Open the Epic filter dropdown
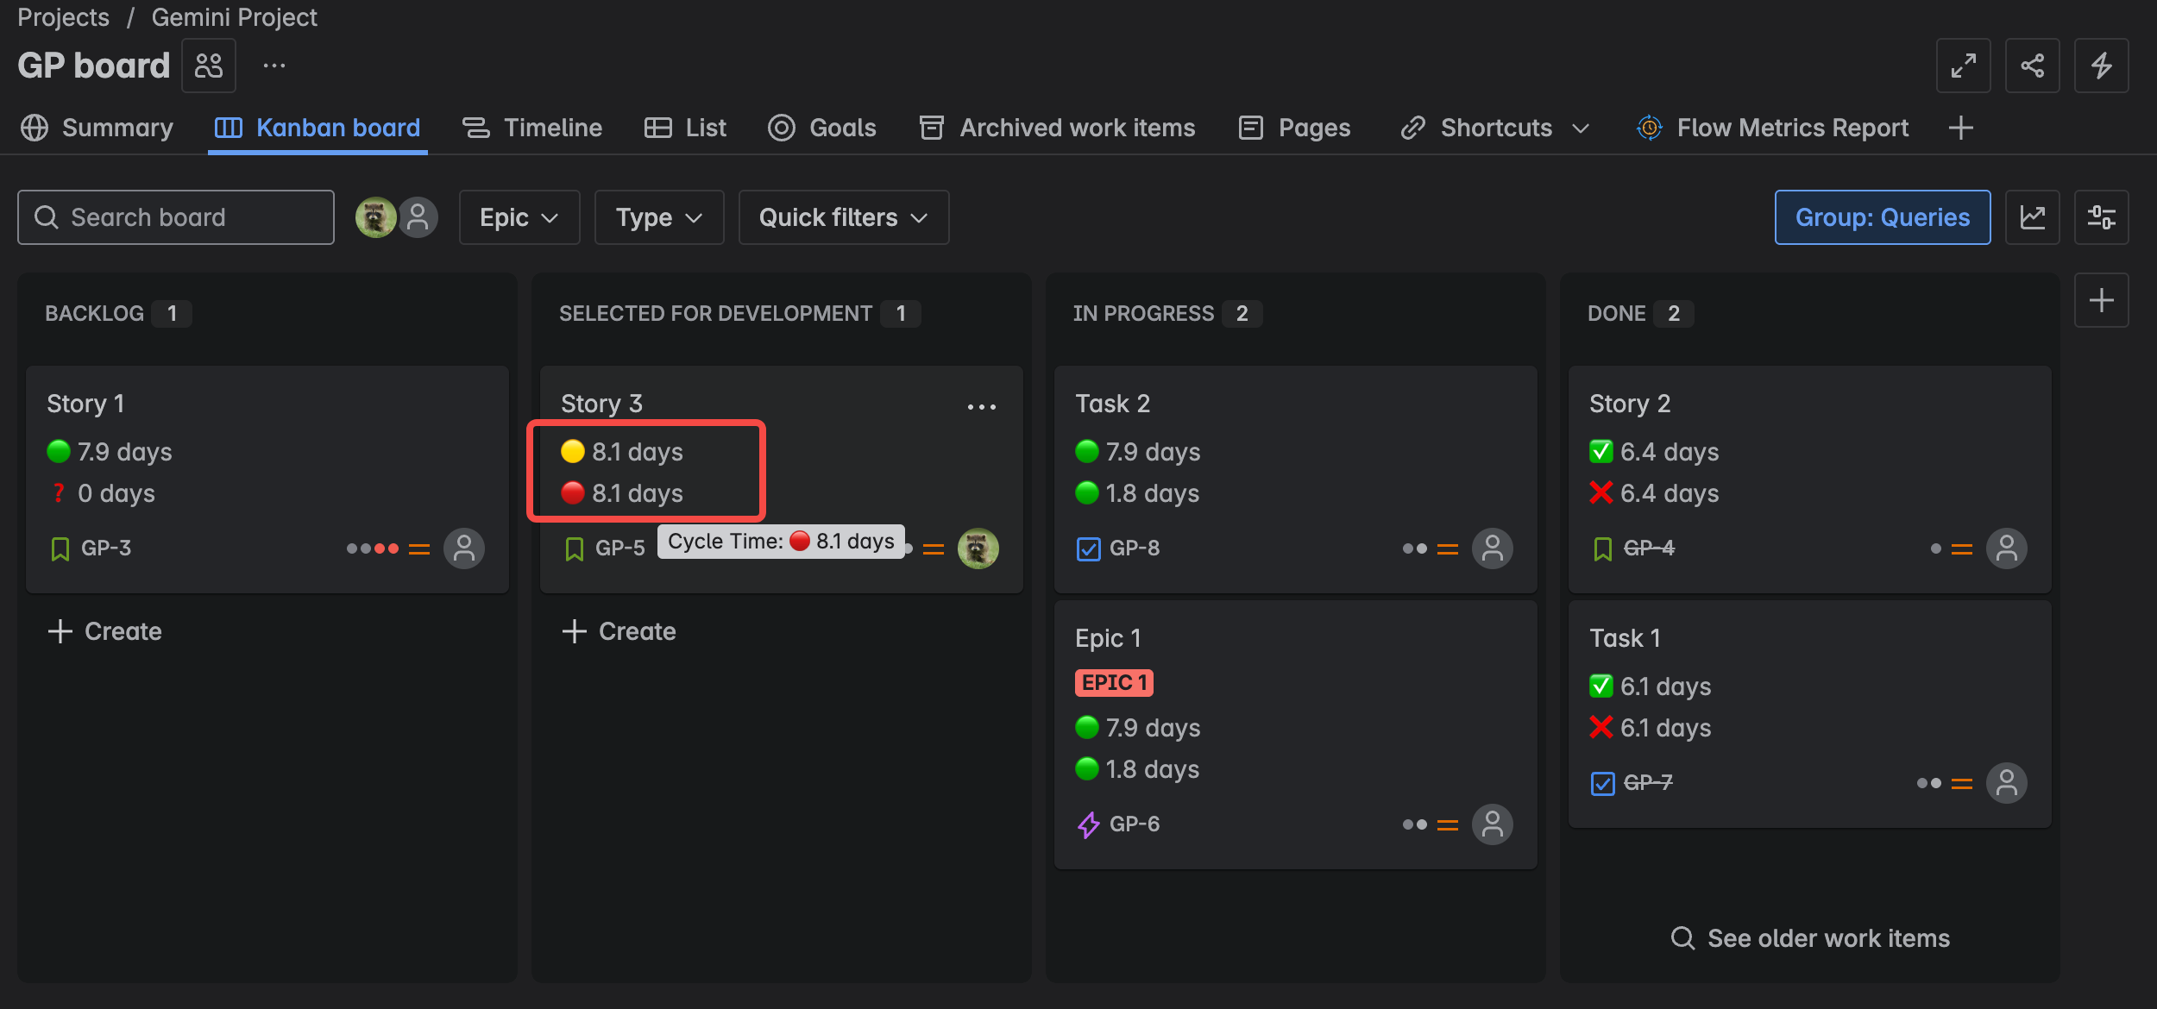This screenshot has width=2157, height=1009. coord(519,217)
